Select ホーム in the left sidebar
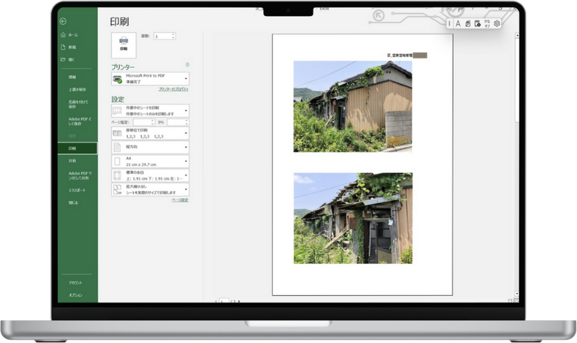 pyautogui.click(x=73, y=35)
